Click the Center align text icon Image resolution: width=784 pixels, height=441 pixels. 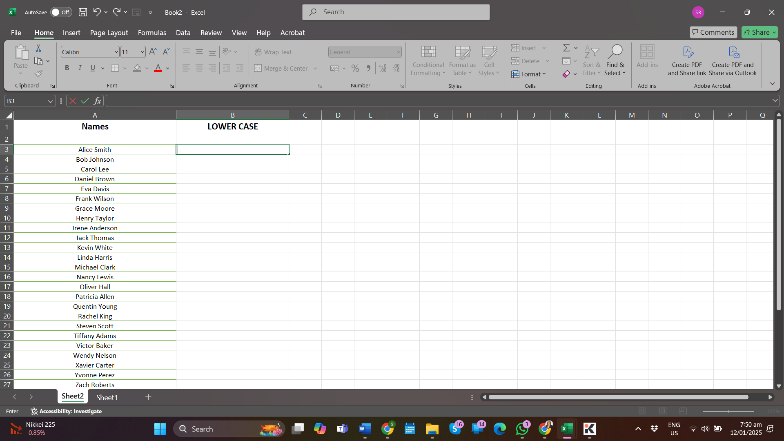pos(199,68)
